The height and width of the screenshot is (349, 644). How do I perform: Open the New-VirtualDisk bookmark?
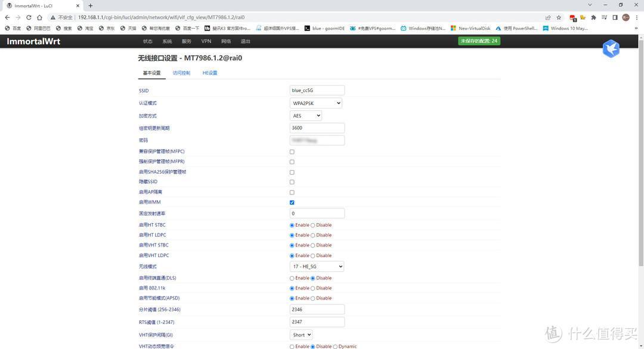(x=470, y=29)
